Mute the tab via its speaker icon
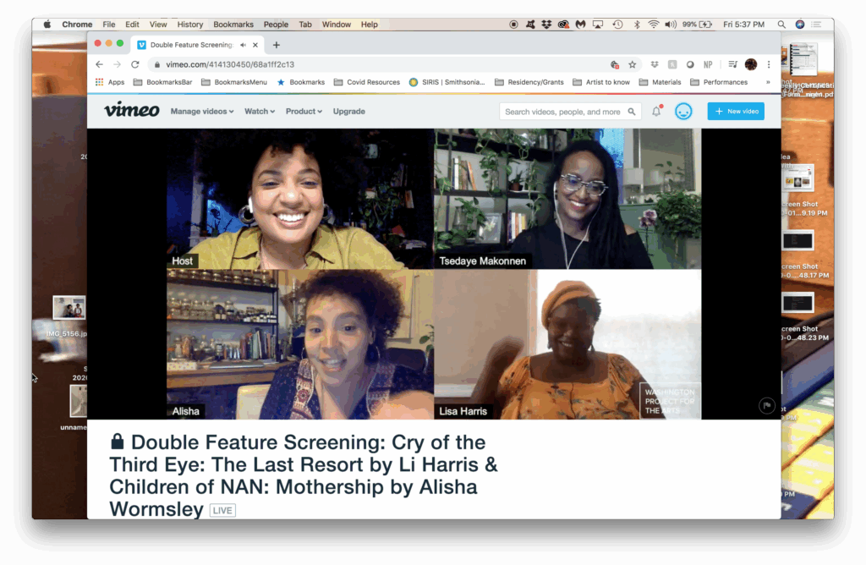Image resolution: width=866 pixels, height=565 pixels. [x=243, y=45]
